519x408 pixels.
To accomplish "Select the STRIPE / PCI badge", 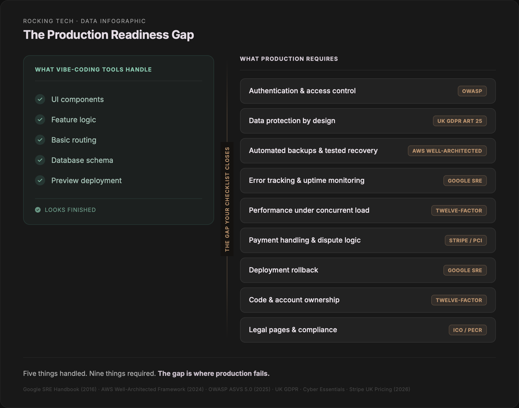I will [465, 240].
